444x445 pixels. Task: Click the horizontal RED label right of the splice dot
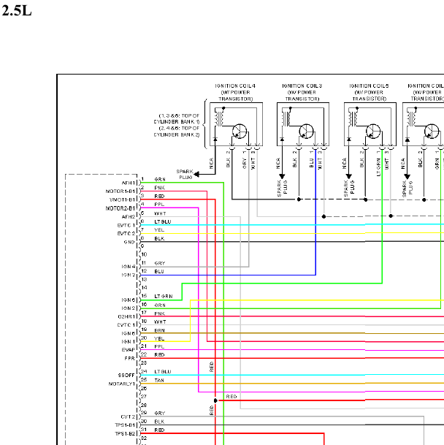click(231, 397)
